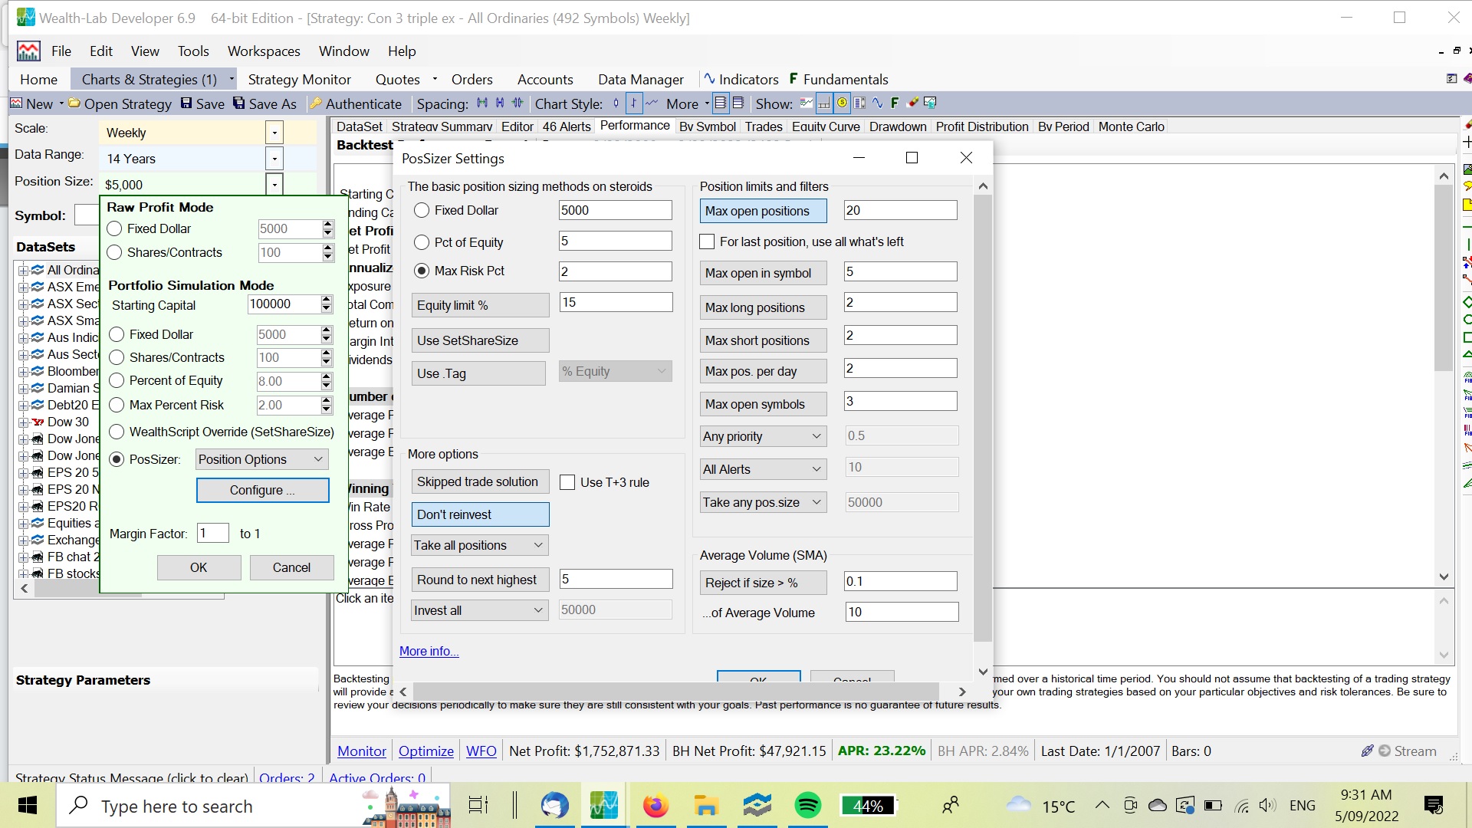Image resolution: width=1472 pixels, height=828 pixels.
Task: Check 'For last position, use all what's left'
Action: pyautogui.click(x=707, y=242)
